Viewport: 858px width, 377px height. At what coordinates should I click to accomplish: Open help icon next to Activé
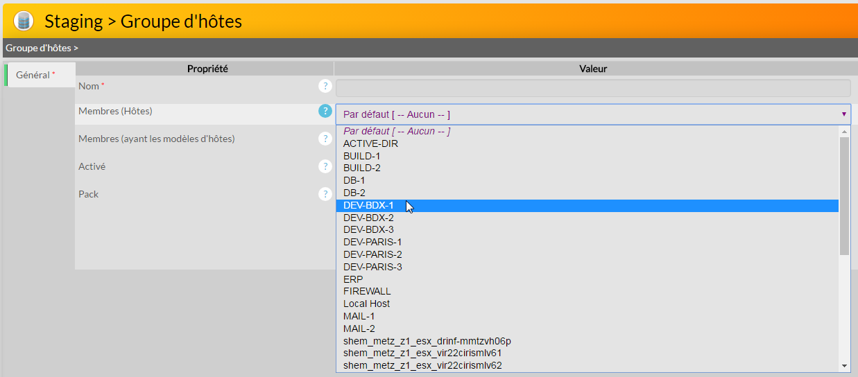click(325, 166)
